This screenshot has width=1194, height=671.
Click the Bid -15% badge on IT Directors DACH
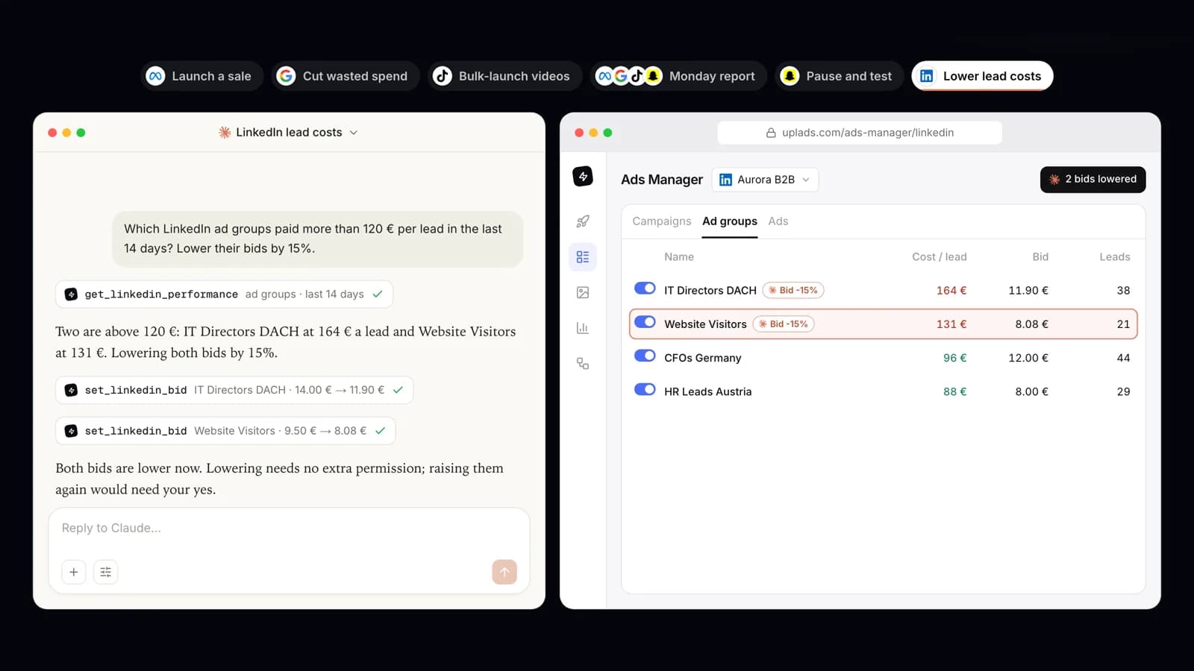pyautogui.click(x=793, y=291)
